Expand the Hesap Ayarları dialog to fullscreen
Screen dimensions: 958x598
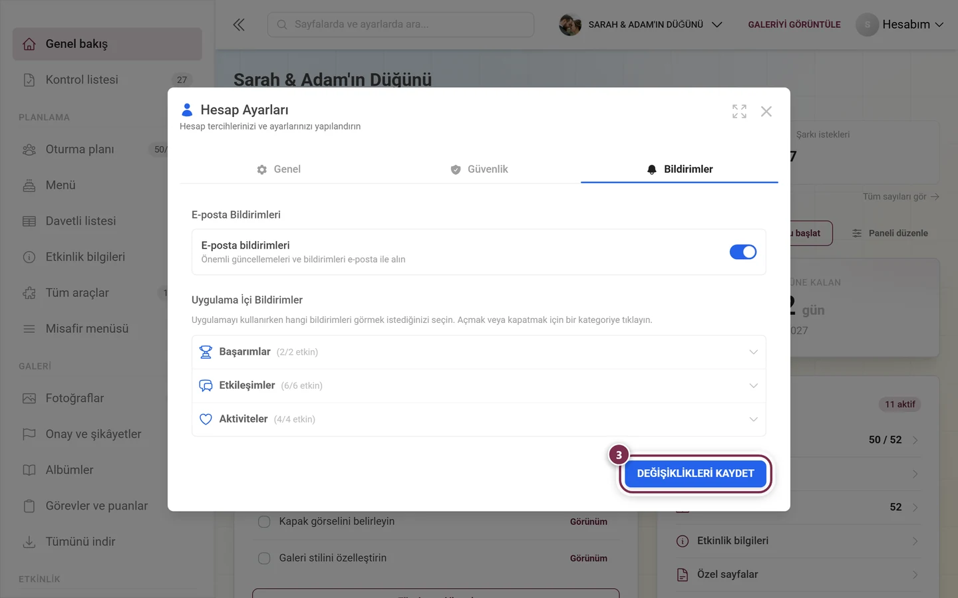click(739, 112)
